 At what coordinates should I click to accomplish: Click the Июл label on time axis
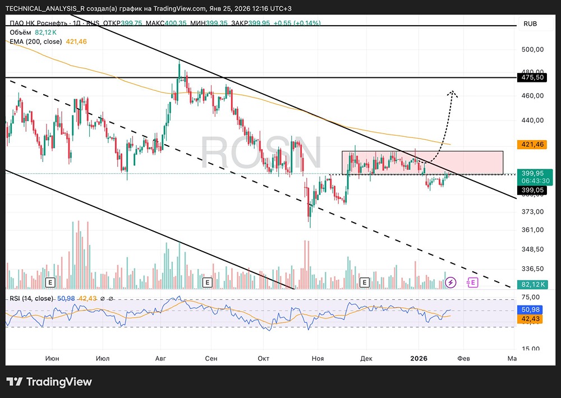point(103,358)
